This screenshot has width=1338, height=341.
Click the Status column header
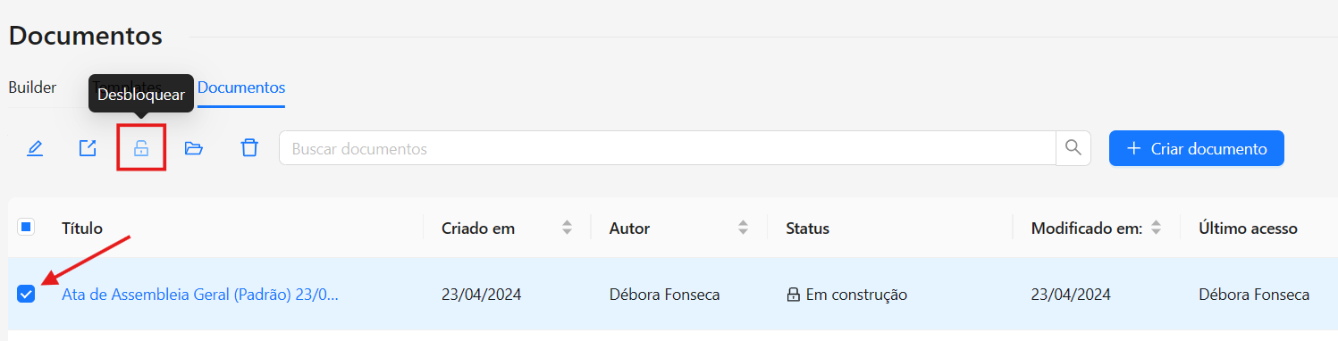pyautogui.click(x=807, y=229)
